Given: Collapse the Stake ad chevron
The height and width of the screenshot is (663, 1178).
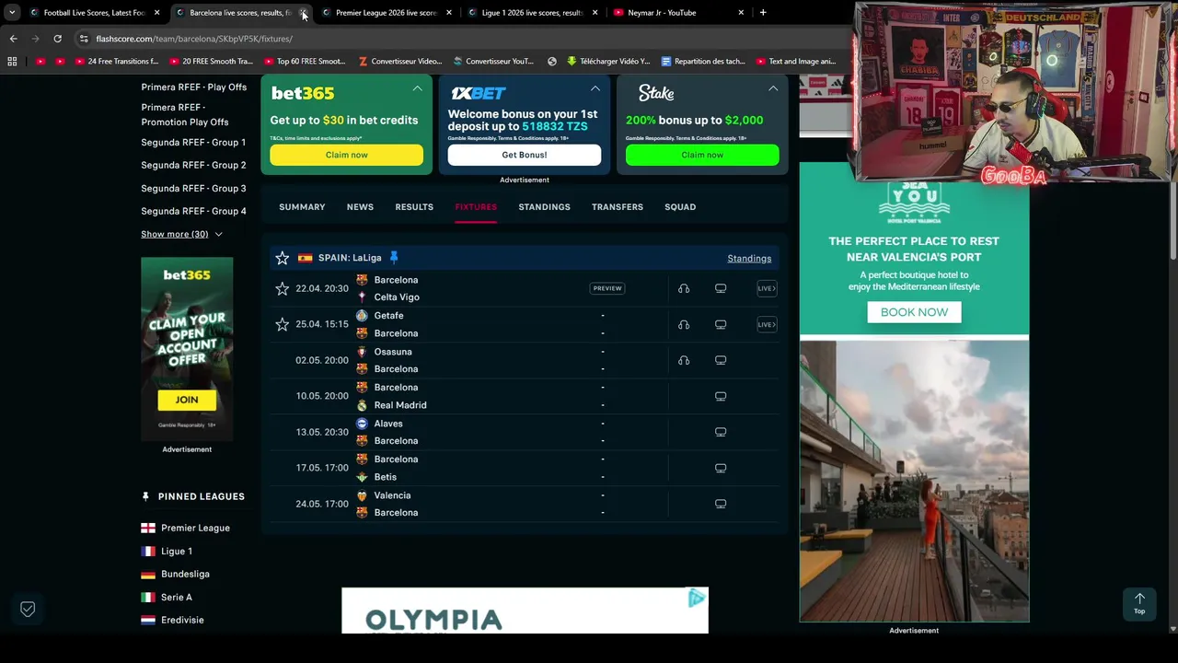Looking at the screenshot, I should click(x=773, y=88).
